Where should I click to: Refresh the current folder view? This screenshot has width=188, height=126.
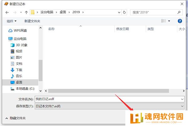point(124,12)
